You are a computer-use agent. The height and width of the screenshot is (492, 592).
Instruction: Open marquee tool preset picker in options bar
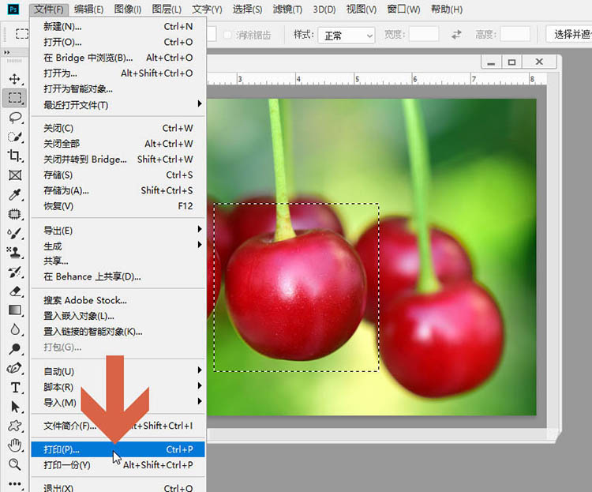(21, 34)
